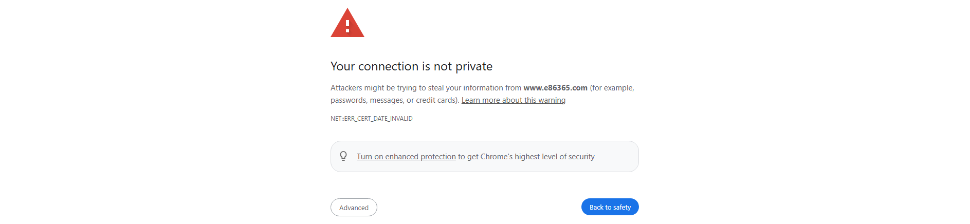Click 'steal your information from' in the paragraph

pos(474,88)
